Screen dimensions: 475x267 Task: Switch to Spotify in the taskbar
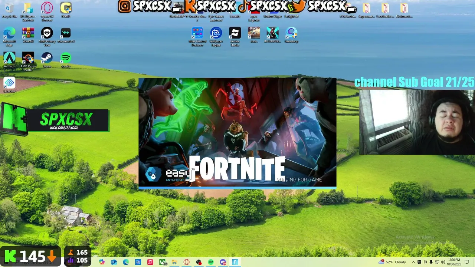(211, 262)
